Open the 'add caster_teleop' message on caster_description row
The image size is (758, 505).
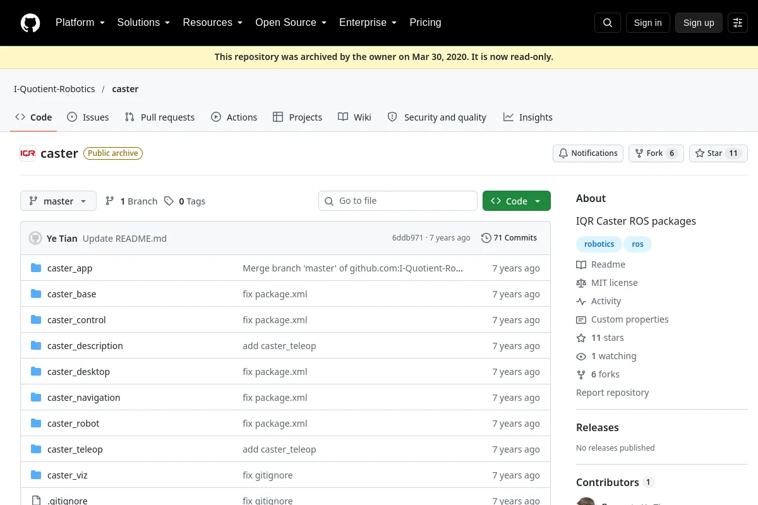(x=279, y=346)
